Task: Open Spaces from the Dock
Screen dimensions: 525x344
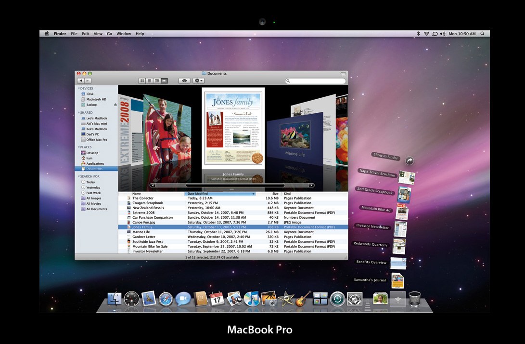Action: coord(320,298)
